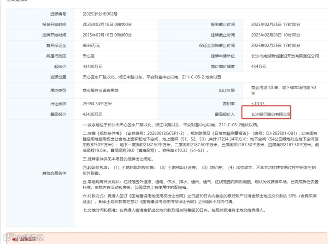This screenshot has height=244, width=330.
Task: Select term value 商业用地 40 年
Action: point(265,88)
